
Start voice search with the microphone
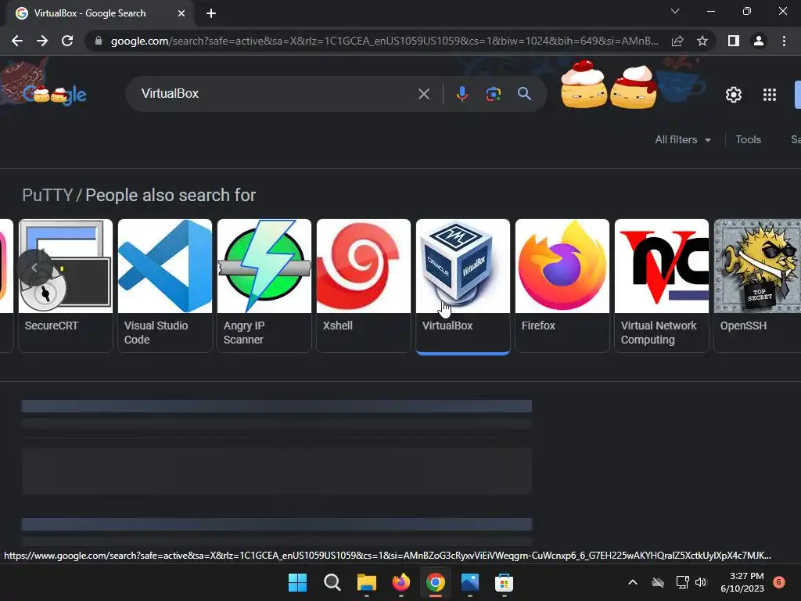462,94
